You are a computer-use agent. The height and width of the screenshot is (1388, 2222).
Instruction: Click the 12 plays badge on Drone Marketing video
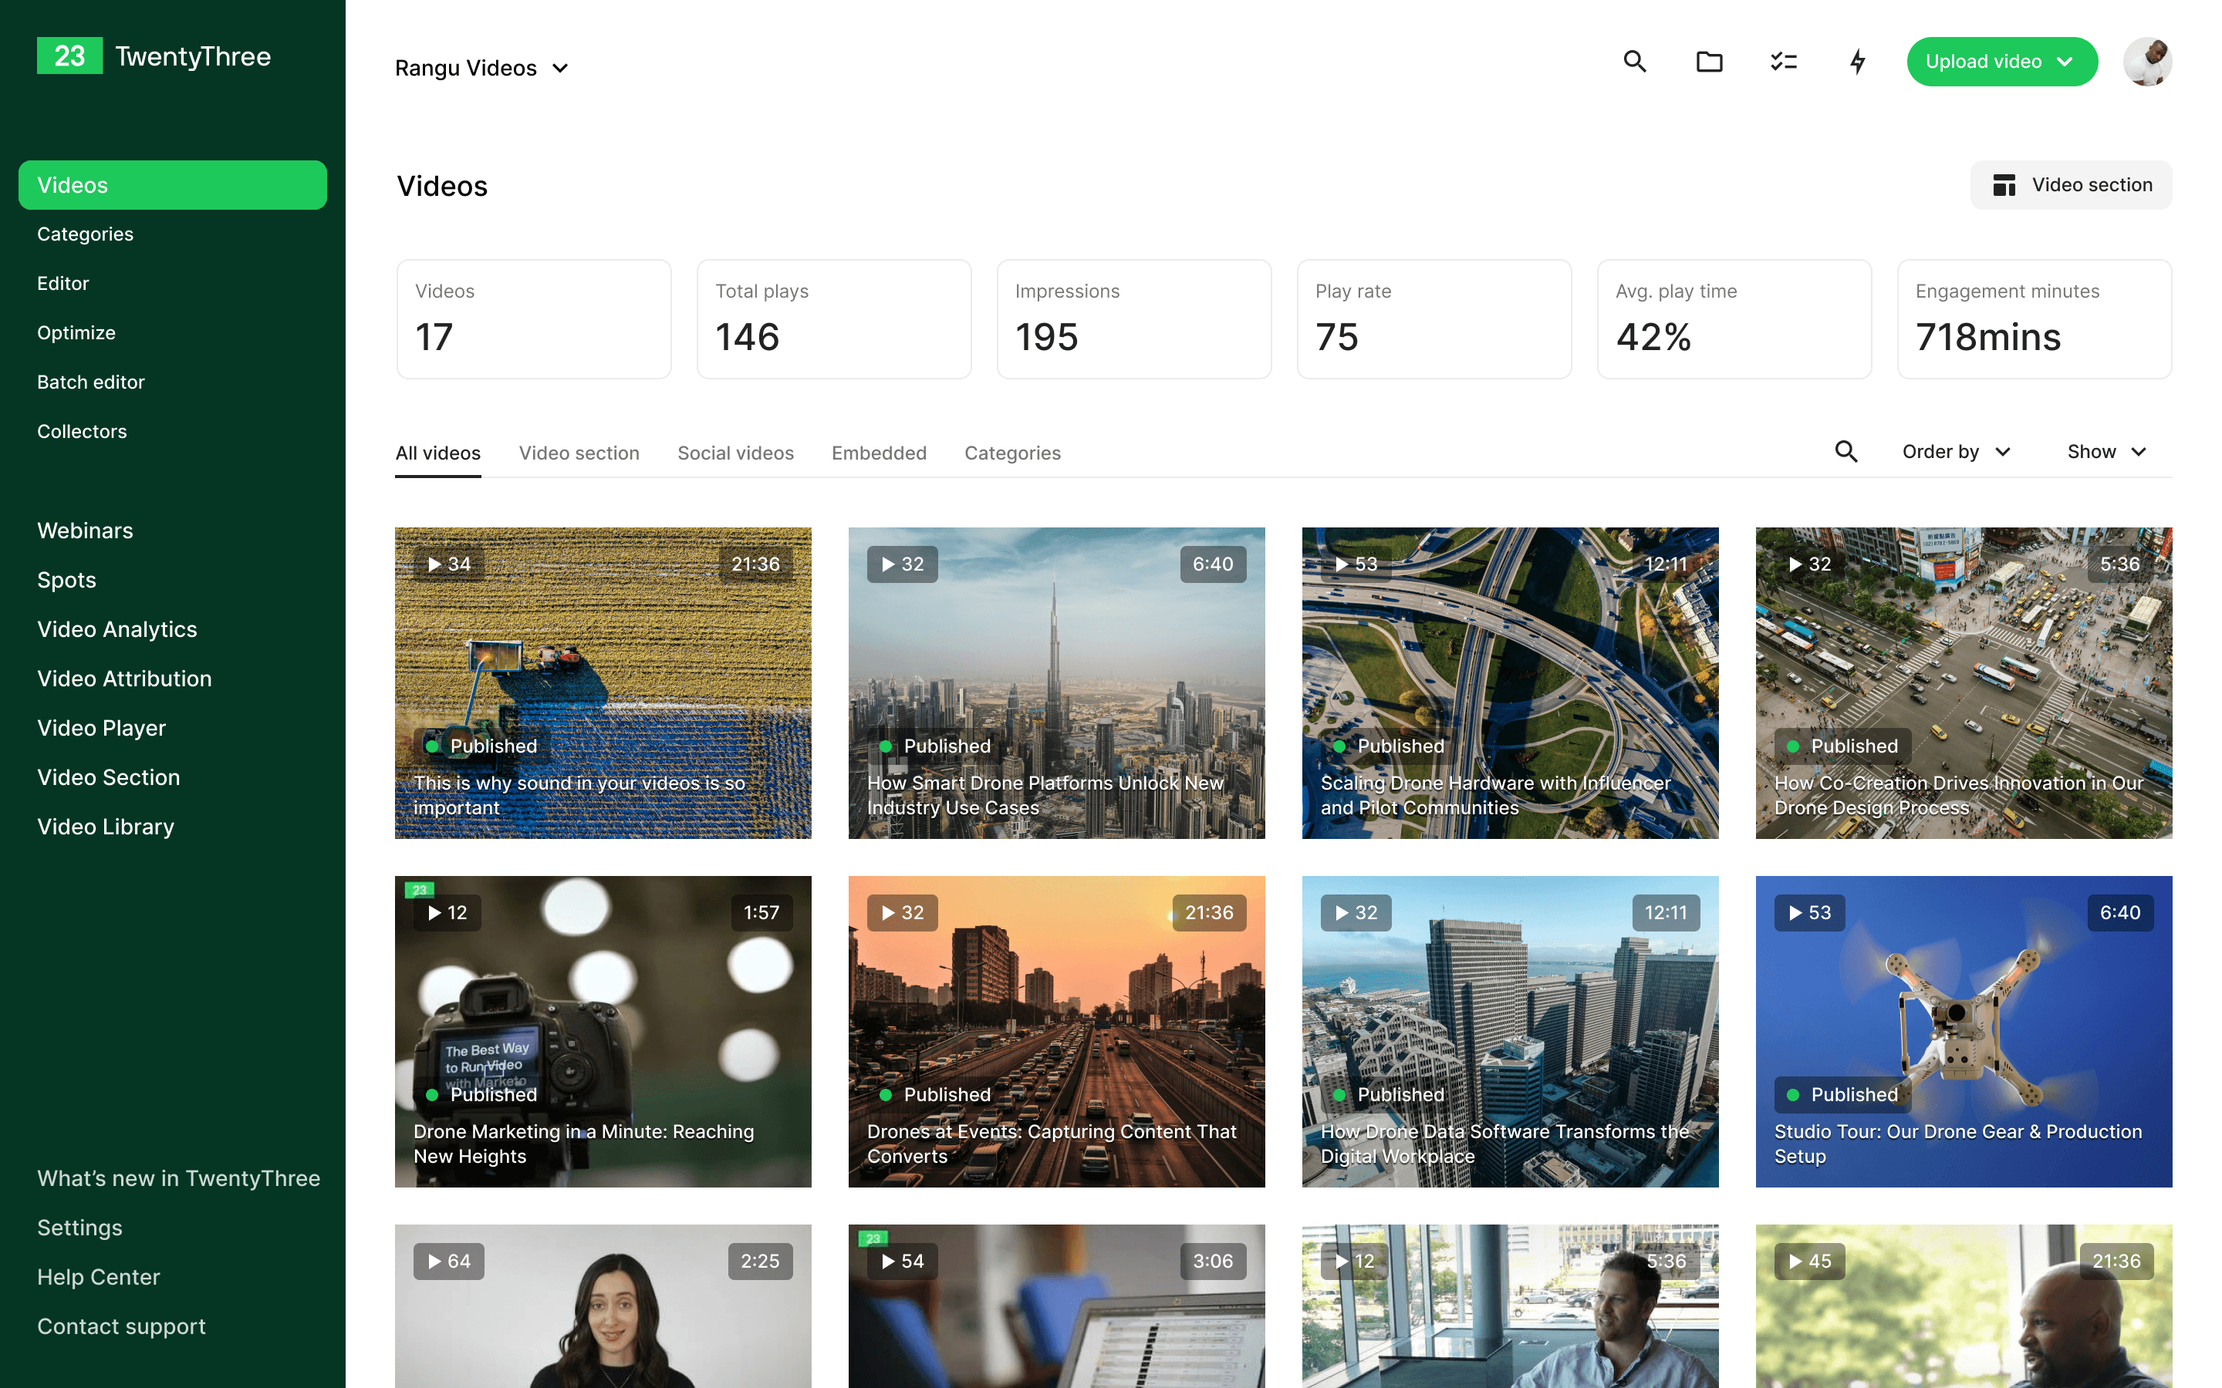tap(447, 914)
